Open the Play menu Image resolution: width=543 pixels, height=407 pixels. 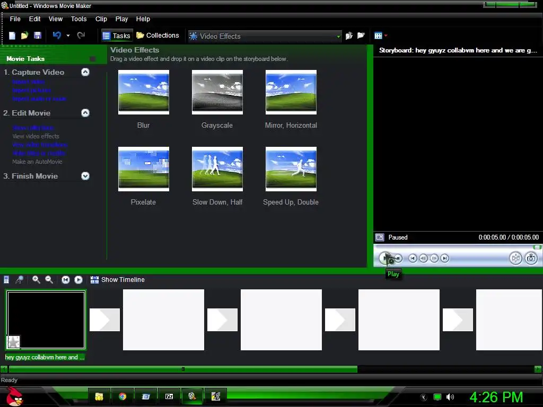(121, 19)
